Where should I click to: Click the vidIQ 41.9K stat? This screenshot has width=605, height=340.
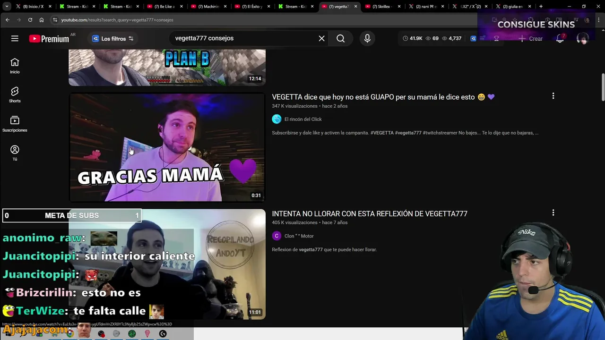pos(413,38)
